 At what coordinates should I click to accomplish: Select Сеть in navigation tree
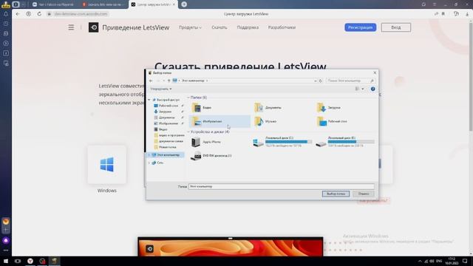160,163
